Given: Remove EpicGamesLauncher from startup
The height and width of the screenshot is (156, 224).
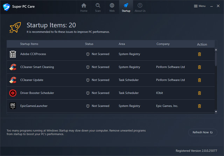Looking at the screenshot, I should [x=199, y=106].
